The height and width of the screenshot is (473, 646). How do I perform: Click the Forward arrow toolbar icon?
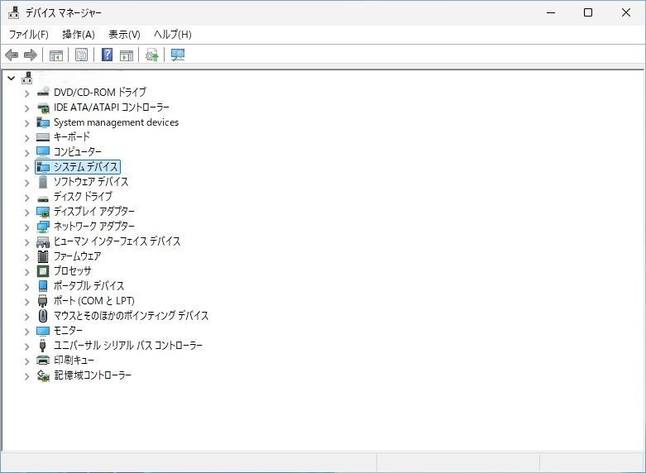pos(31,55)
